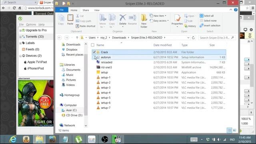Click the navigation pane scrollbar
Viewport: 256px width, 144px height.
(86, 85)
